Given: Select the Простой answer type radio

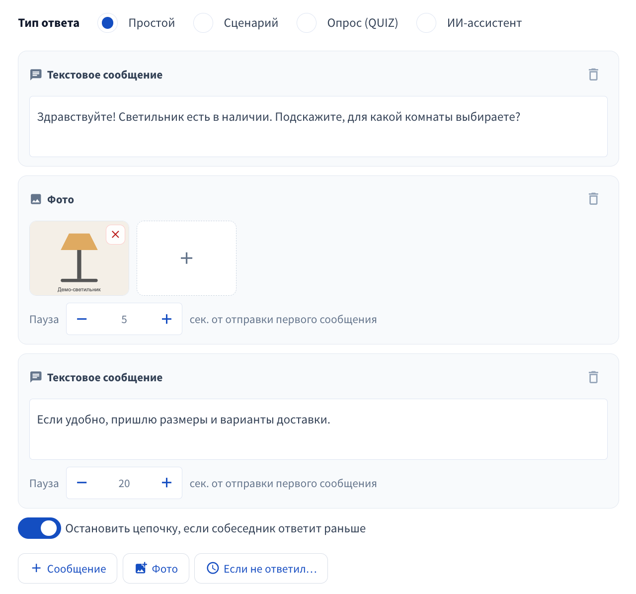Looking at the screenshot, I should (107, 23).
